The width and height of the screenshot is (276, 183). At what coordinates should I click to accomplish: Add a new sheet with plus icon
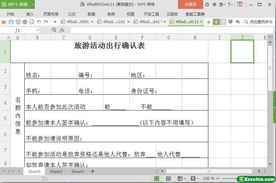[93, 171]
